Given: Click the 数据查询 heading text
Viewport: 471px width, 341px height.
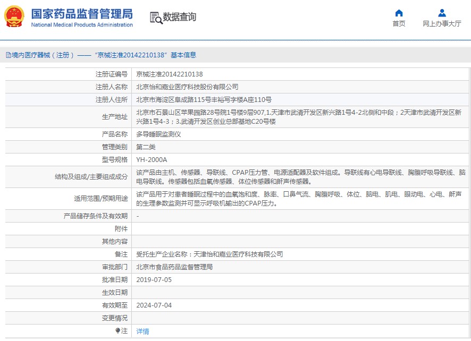Looking at the screenshot, I should click(179, 17).
